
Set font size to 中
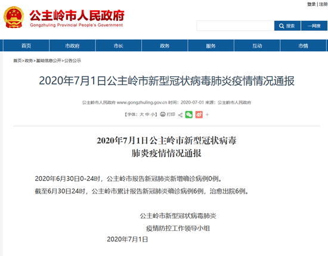click(147, 114)
